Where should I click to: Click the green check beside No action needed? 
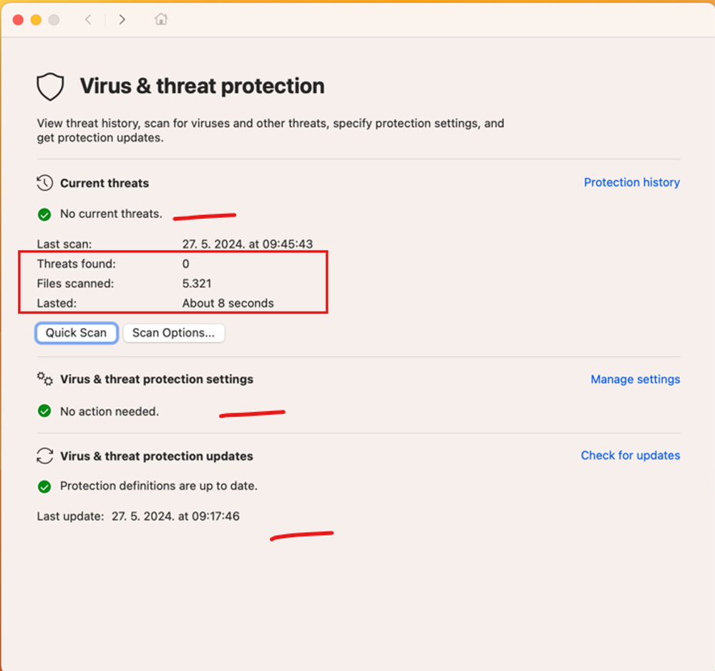pos(44,412)
